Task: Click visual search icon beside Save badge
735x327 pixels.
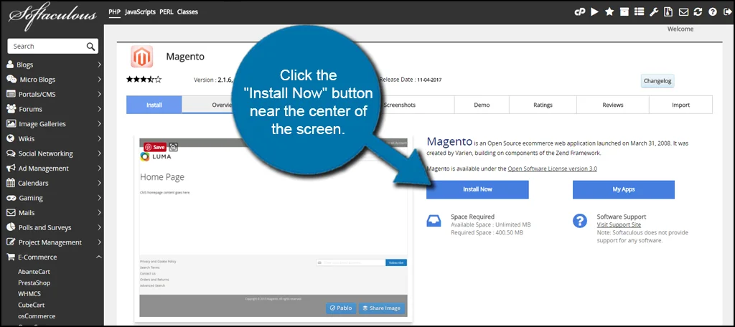Action: pos(174,147)
